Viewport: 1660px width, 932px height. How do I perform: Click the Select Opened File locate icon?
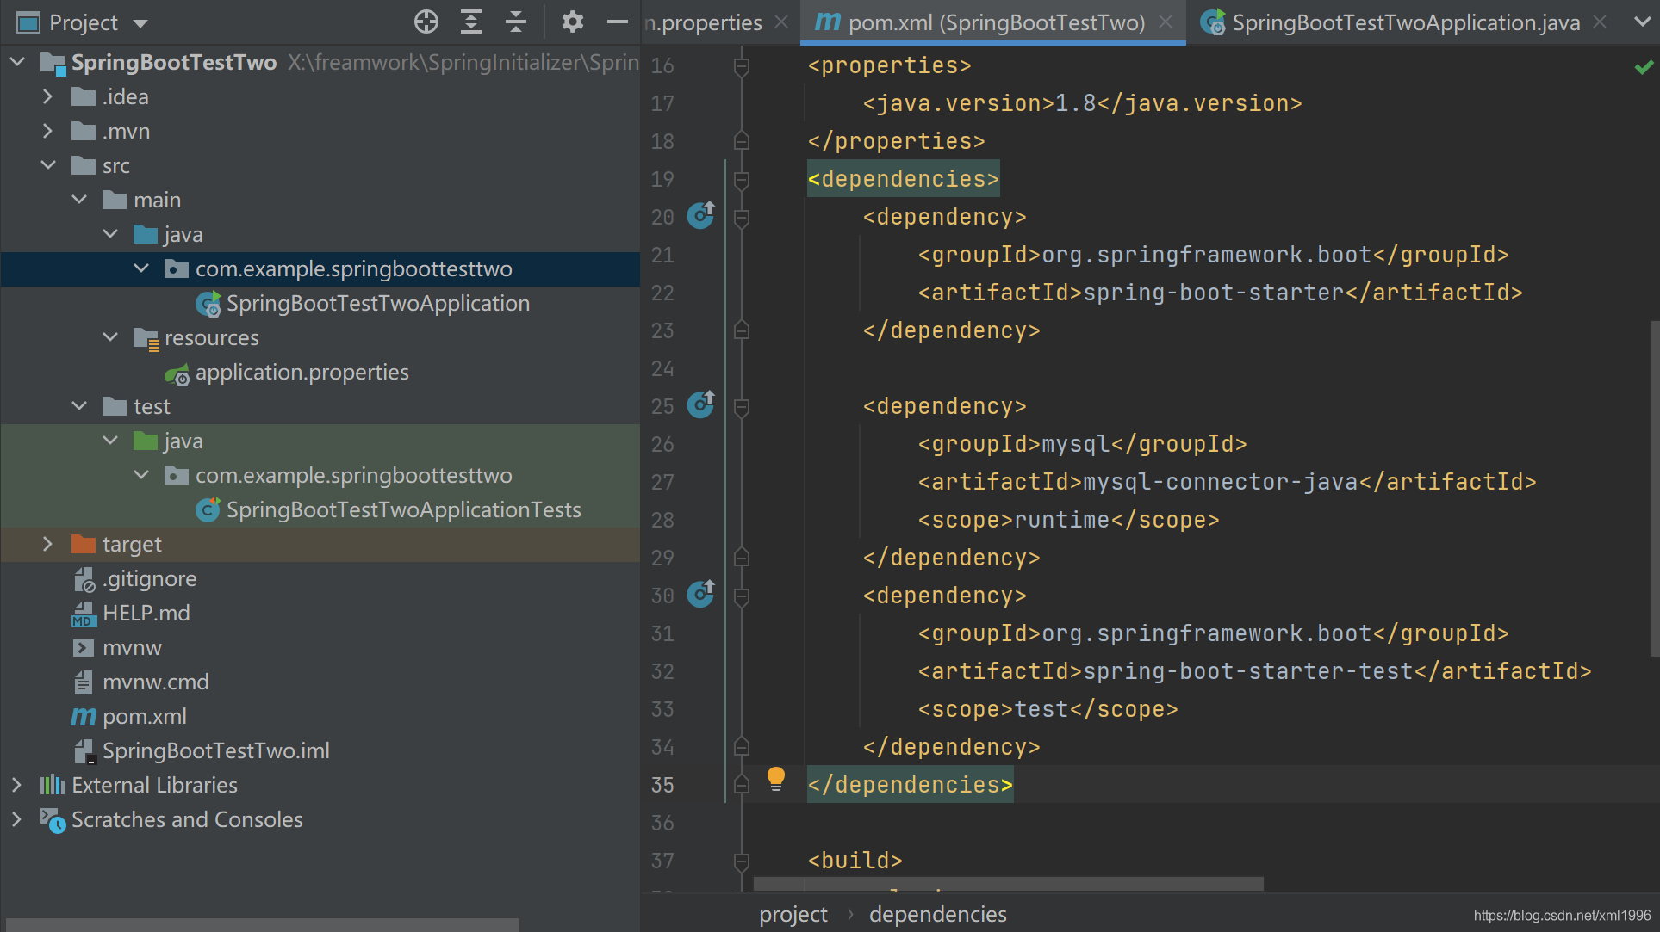[426, 22]
